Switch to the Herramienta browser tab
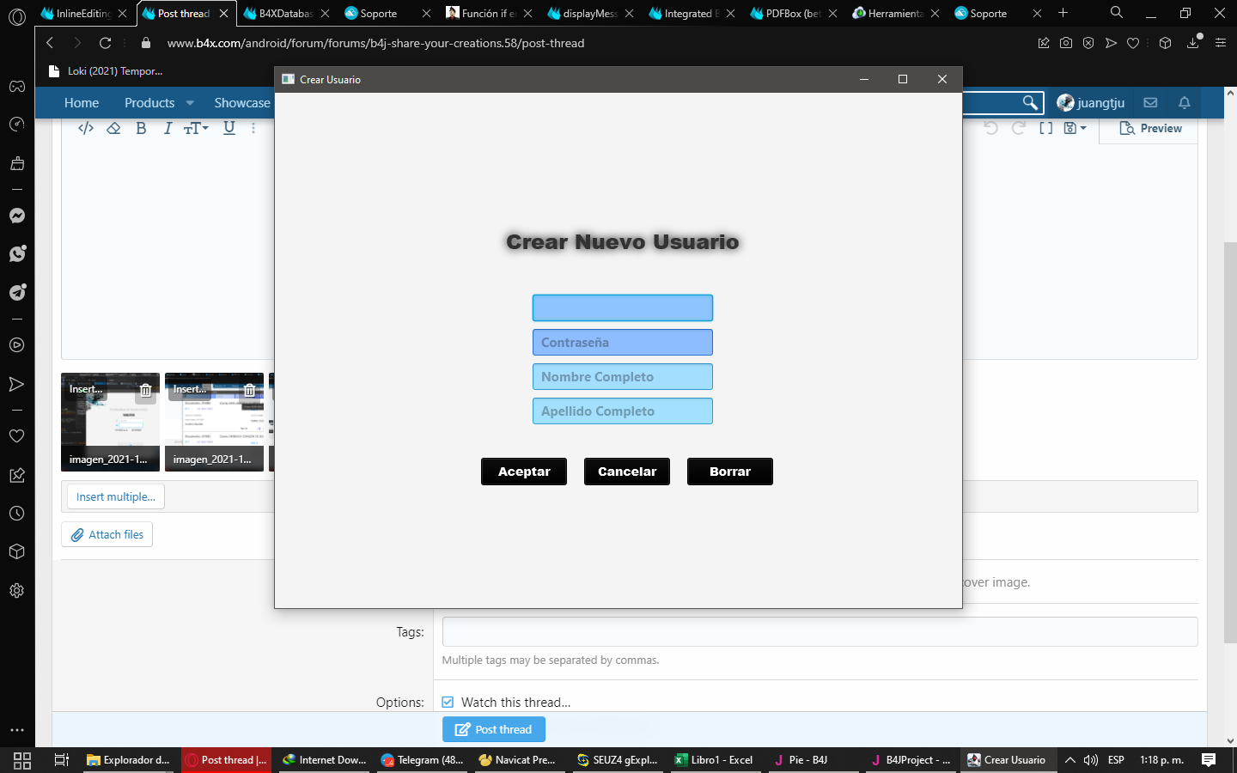 click(x=895, y=13)
